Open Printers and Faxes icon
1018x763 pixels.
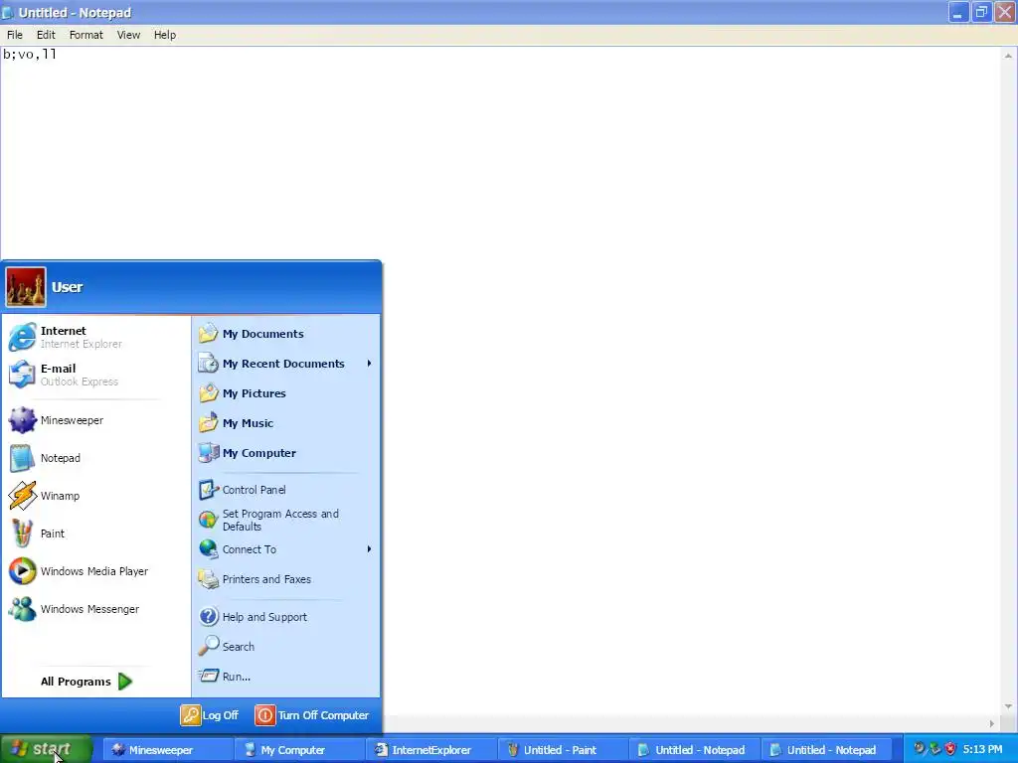coord(208,579)
